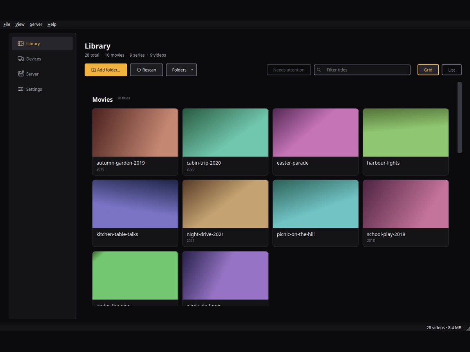Open the View menu
The width and height of the screenshot is (470, 352).
pyautogui.click(x=20, y=24)
